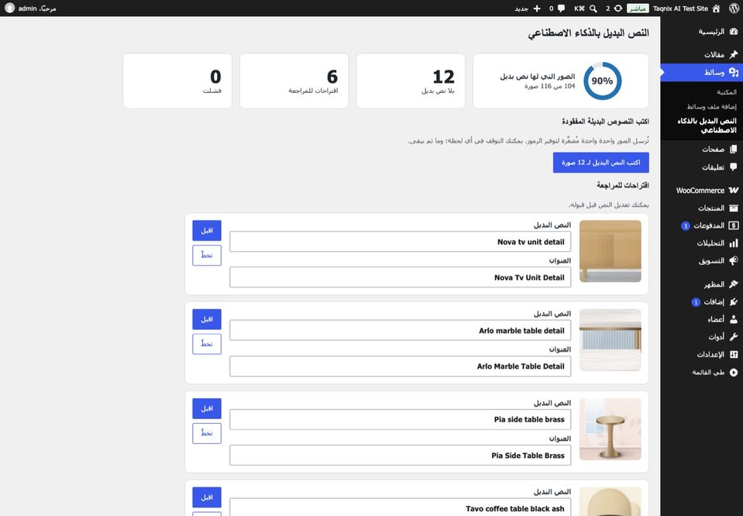Viewport: 743px width, 516px height.
Task: Click the payments dollar icon for المدفوعات
Action: [x=734, y=225]
